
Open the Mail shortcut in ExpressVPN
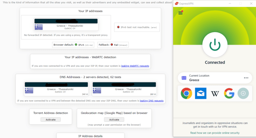click(x=201, y=93)
